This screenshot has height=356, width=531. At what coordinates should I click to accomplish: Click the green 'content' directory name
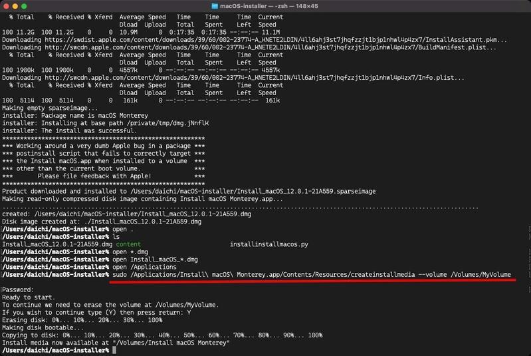tap(128, 244)
